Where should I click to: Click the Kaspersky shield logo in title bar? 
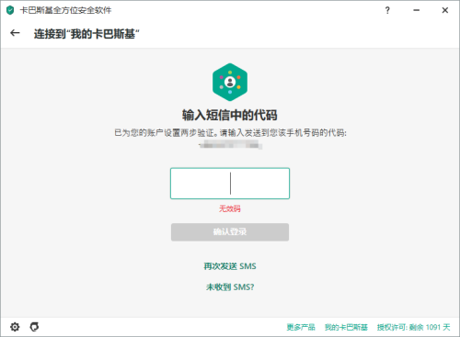[10, 10]
